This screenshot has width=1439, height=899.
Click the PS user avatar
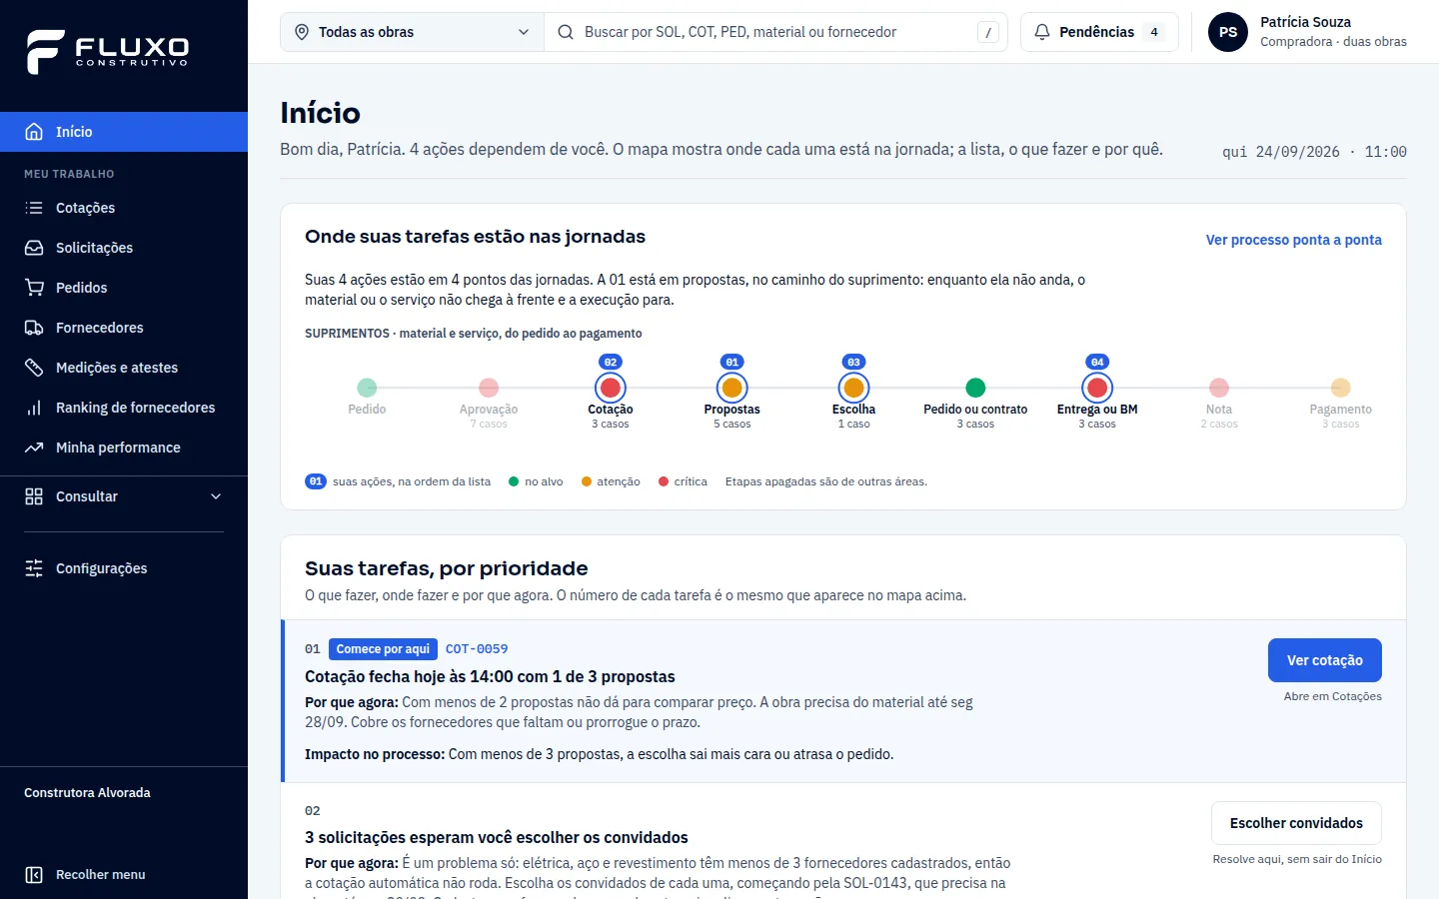[1228, 32]
